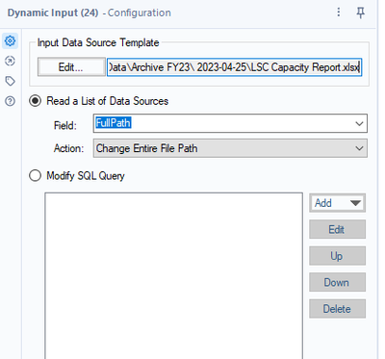
Task: Open the Action dropdown Change Entire File Path
Action: [x=230, y=148]
